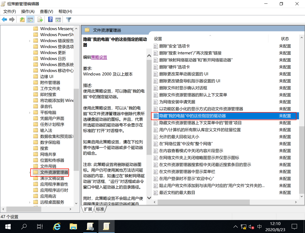Click description pane scroll up arrow

(x=149, y=56)
